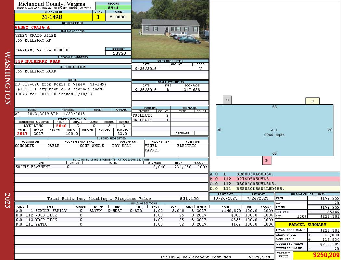Click the red year built 2017 value

click(22, 134)
